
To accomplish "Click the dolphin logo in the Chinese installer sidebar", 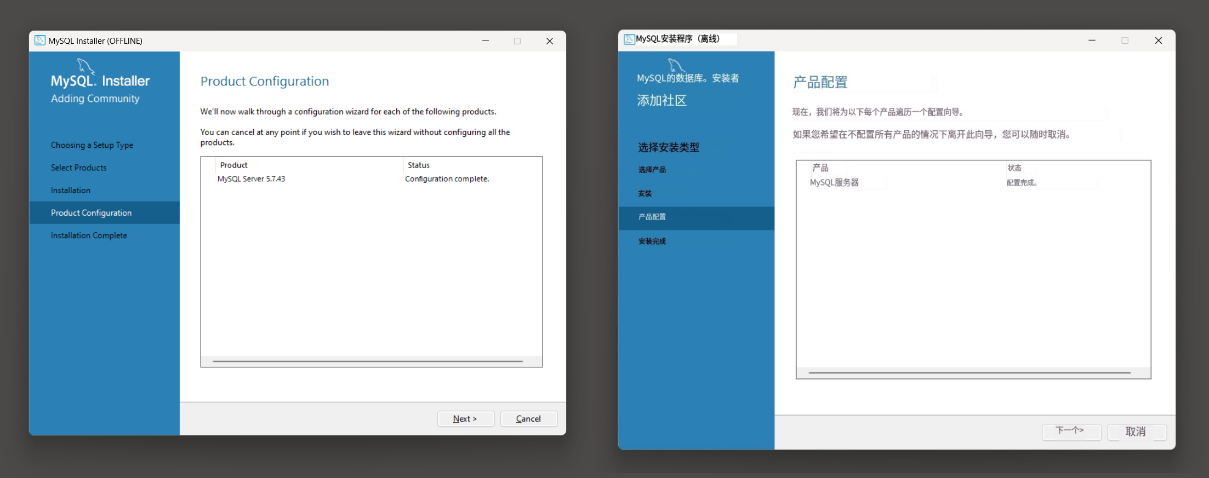I will coord(676,66).
